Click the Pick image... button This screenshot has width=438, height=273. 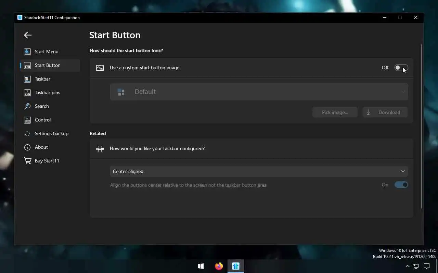[x=335, y=112]
